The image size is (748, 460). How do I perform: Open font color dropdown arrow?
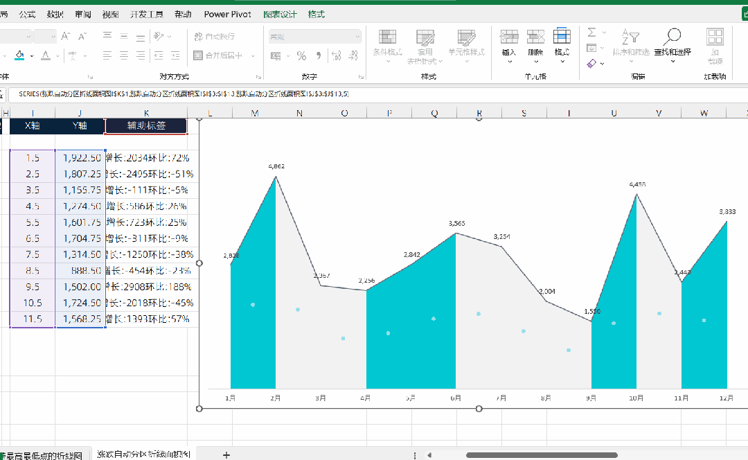(57, 56)
